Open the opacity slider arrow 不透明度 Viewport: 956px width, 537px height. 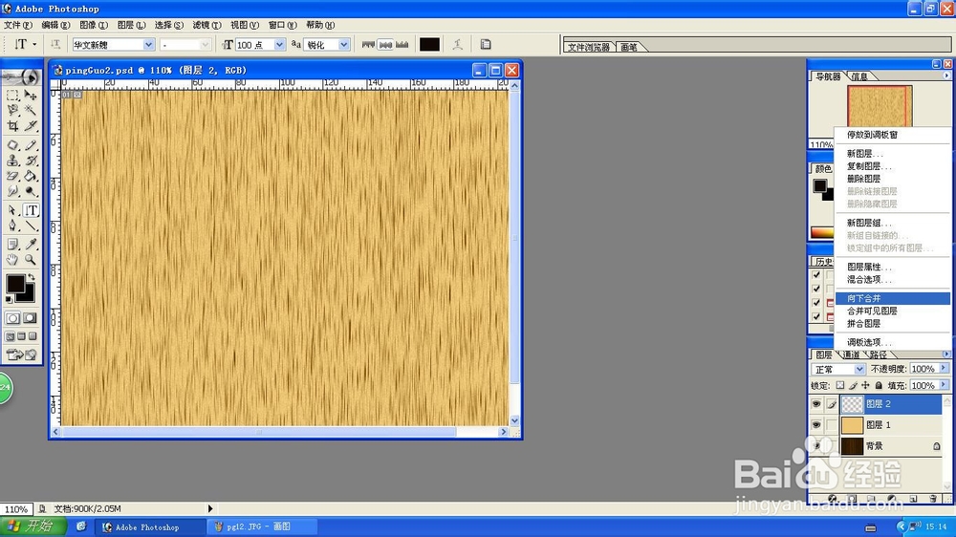click(x=944, y=369)
